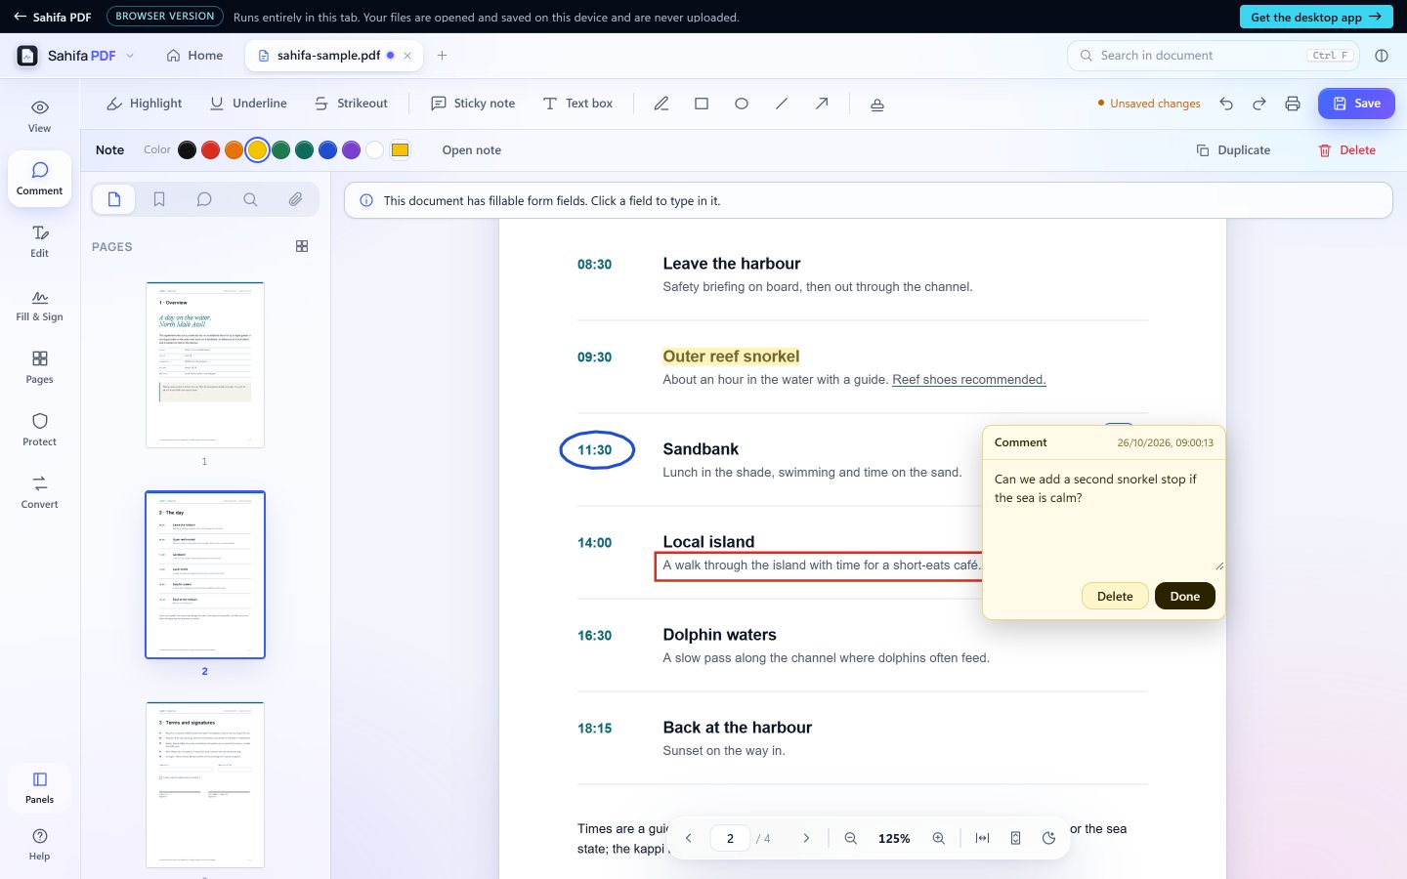1407x879 pixels.
Task: Open the comments list sidebar panel
Action: 204,199
